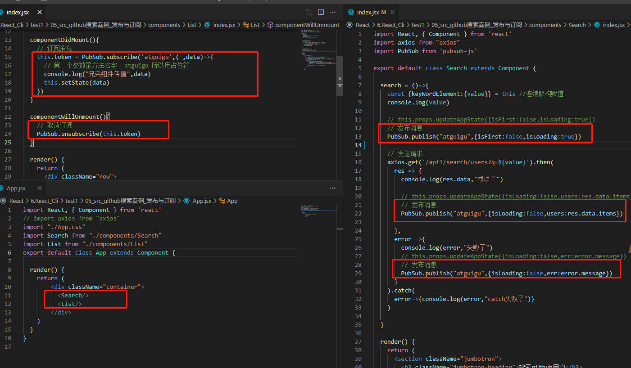The width and height of the screenshot is (631, 368).
Task: Click method cube icon before componentWillUnmount
Action: [x=270, y=25]
